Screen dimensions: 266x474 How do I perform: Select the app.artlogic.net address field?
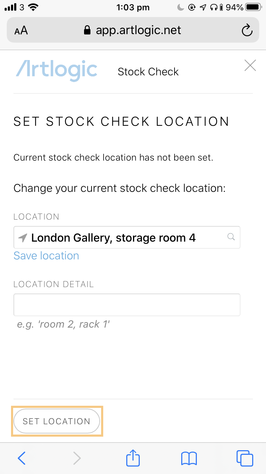pyautogui.click(x=133, y=30)
